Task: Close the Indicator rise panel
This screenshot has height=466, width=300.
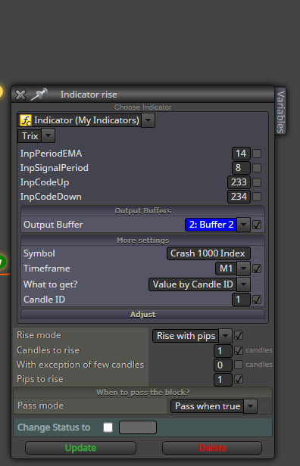Action: pyautogui.click(x=20, y=95)
